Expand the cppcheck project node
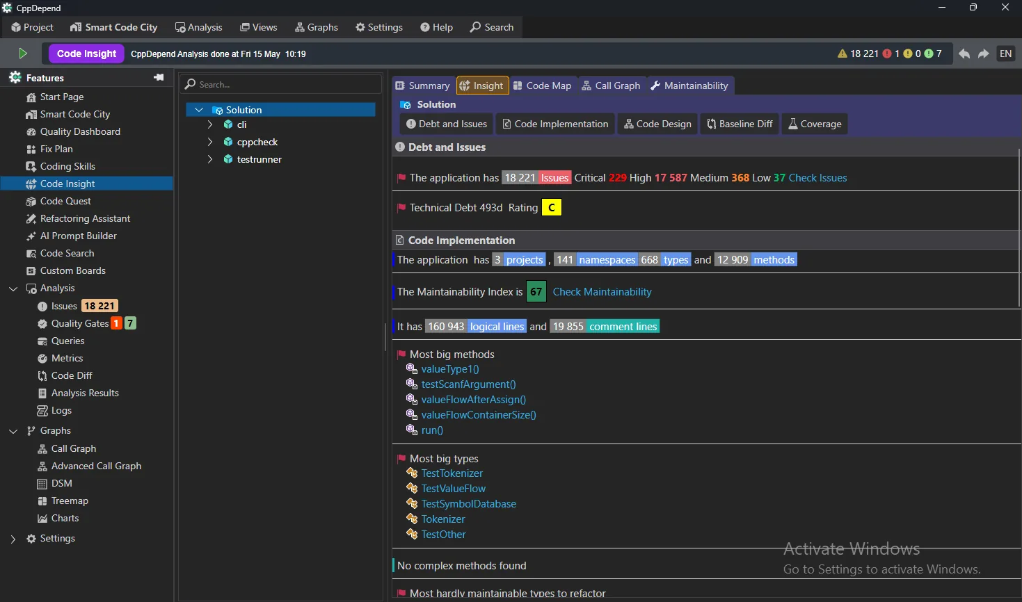The height and width of the screenshot is (602, 1022). (x=210, y=142)
